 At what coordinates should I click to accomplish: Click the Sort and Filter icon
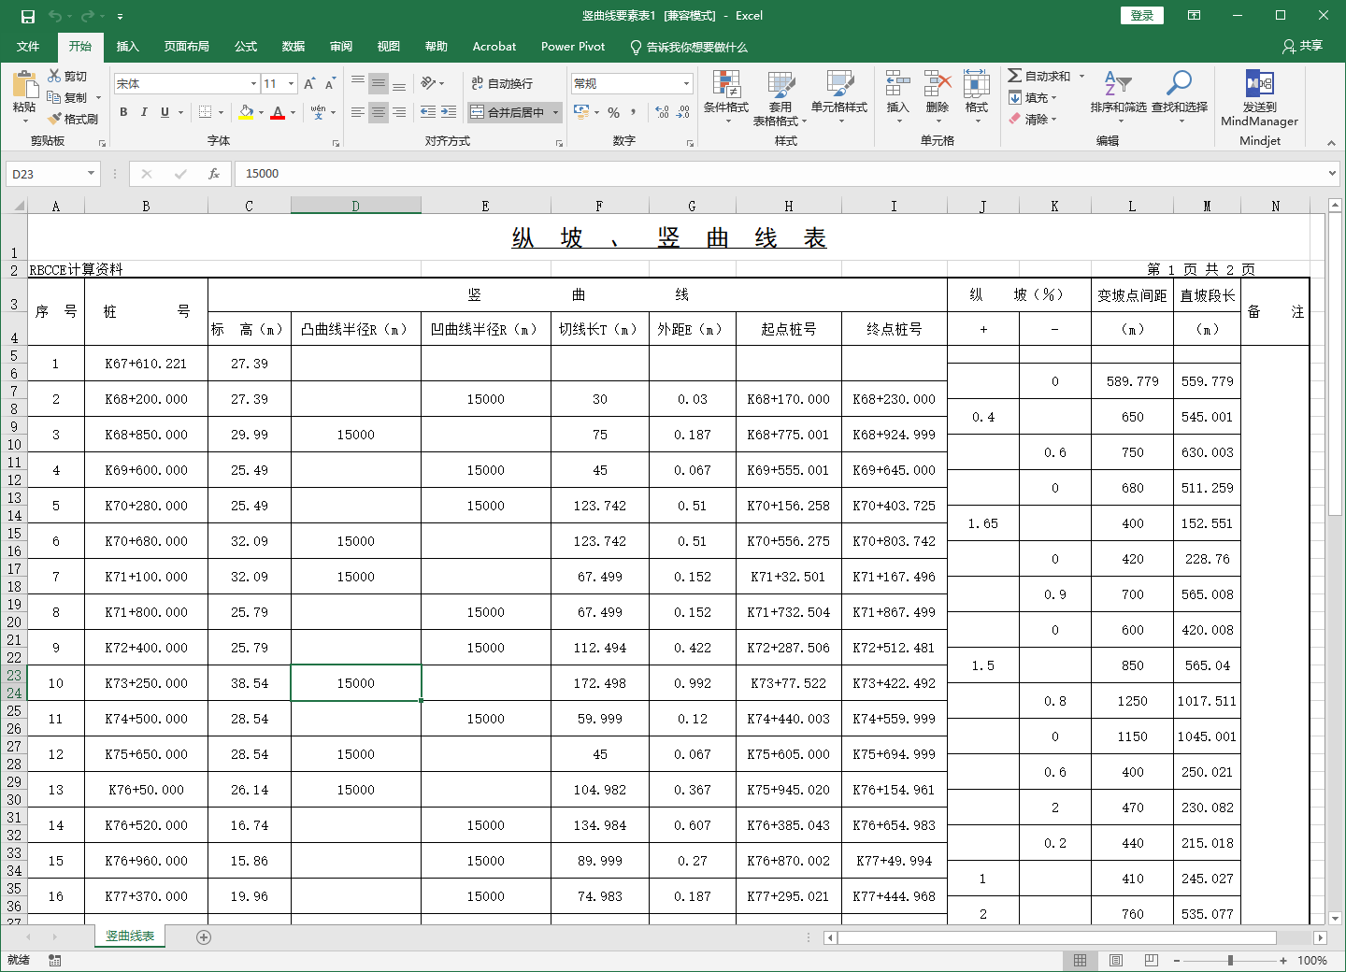point(1117,84)
